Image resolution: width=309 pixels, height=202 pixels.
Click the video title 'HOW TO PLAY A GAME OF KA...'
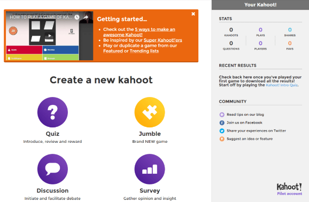point(41,17)
